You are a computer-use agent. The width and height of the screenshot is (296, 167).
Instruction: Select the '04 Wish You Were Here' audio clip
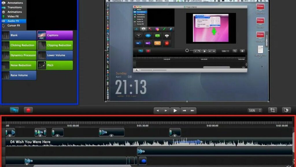click(x=87, y=142)
